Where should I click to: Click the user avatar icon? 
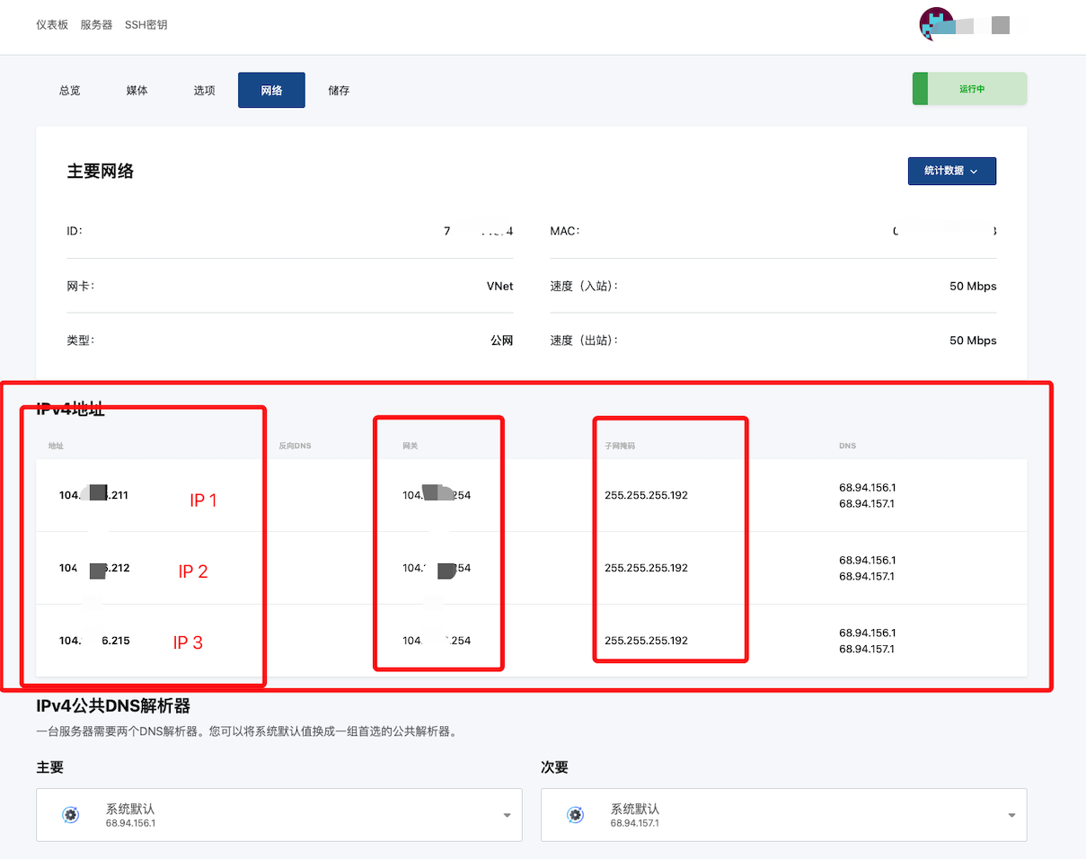pyautogui.click(x=936, y=24)
